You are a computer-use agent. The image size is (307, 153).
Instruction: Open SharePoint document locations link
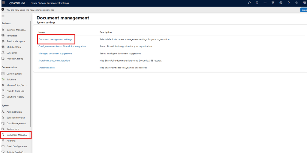(x=54, y=61)
